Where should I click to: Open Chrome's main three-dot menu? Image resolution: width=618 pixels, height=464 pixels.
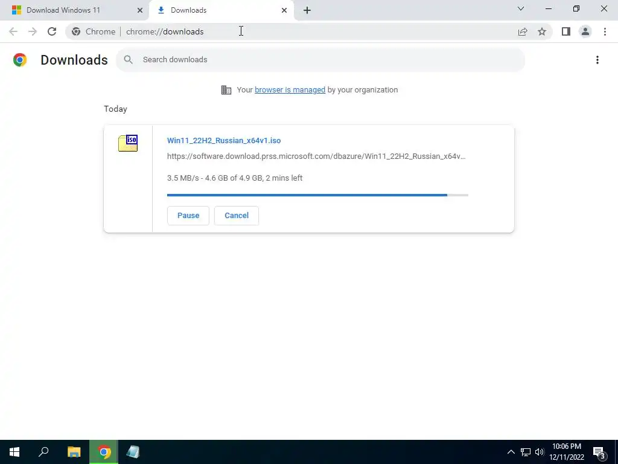click(605, 31)
